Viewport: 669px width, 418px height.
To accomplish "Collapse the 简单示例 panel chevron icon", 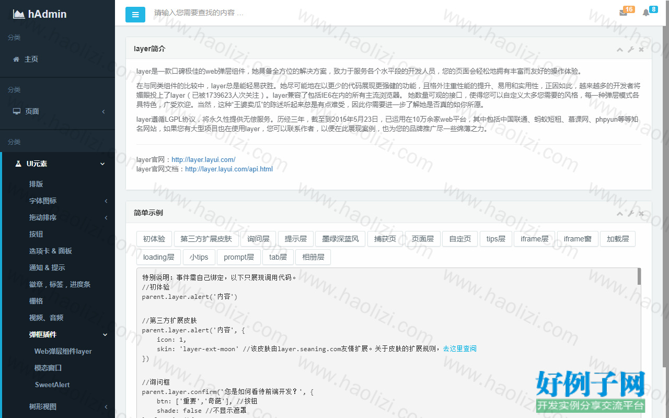I will point(620,214).
